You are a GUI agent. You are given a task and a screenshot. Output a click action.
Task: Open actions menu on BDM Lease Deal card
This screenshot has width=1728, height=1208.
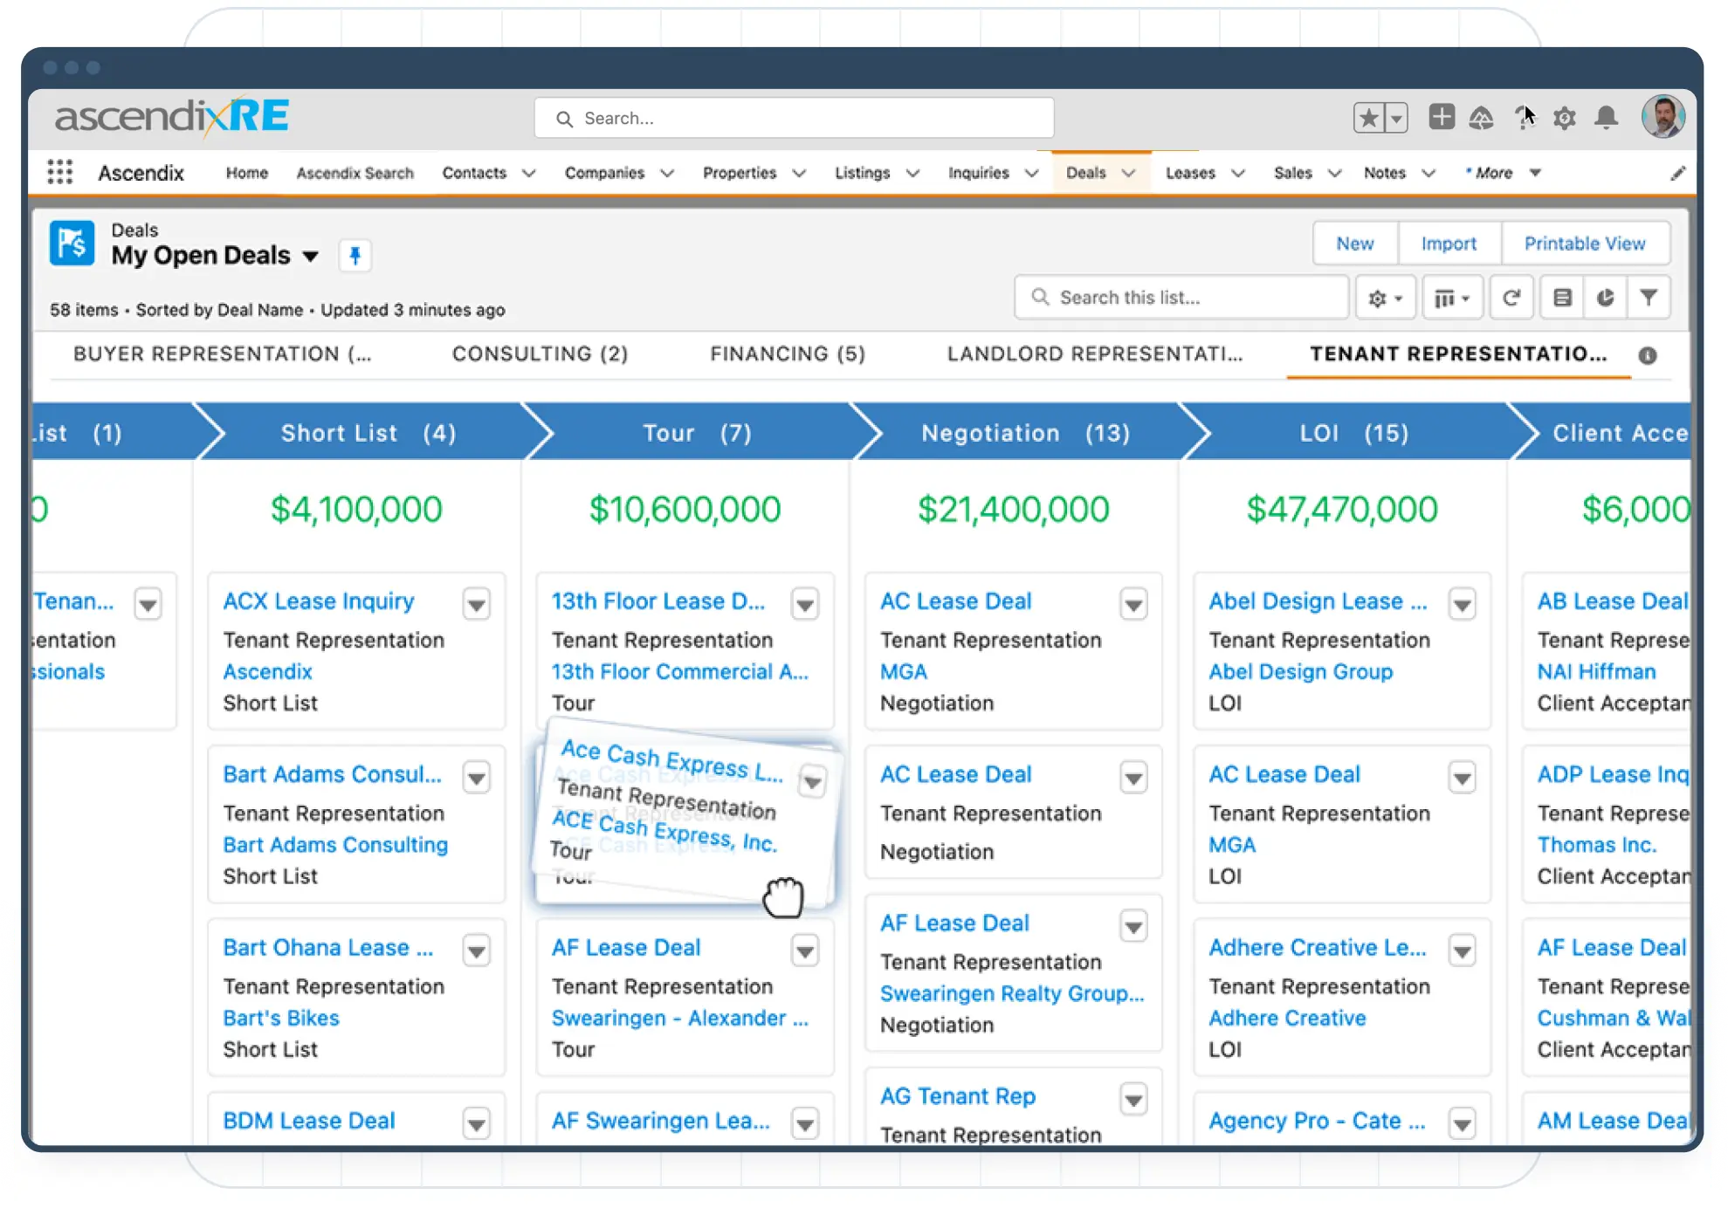point(477,1123)
